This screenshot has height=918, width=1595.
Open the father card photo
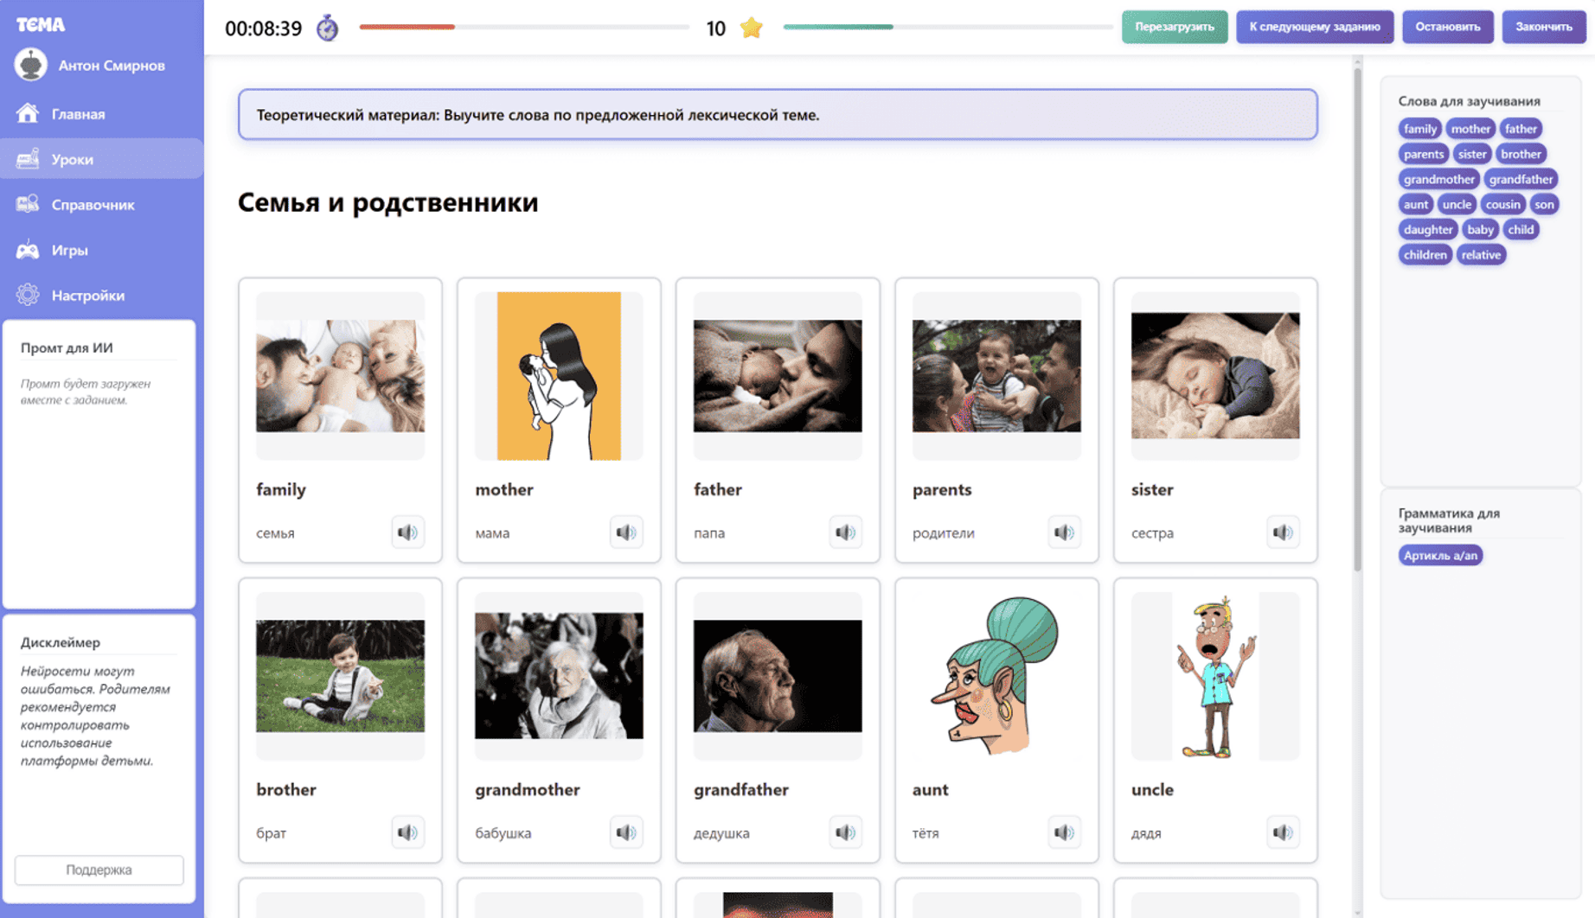point(778,375)
